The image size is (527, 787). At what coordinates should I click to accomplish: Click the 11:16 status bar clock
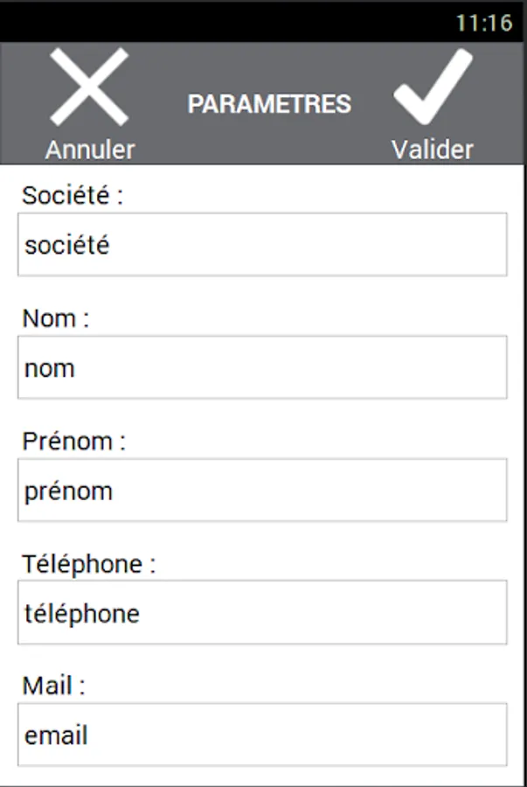tap(483, 22)
